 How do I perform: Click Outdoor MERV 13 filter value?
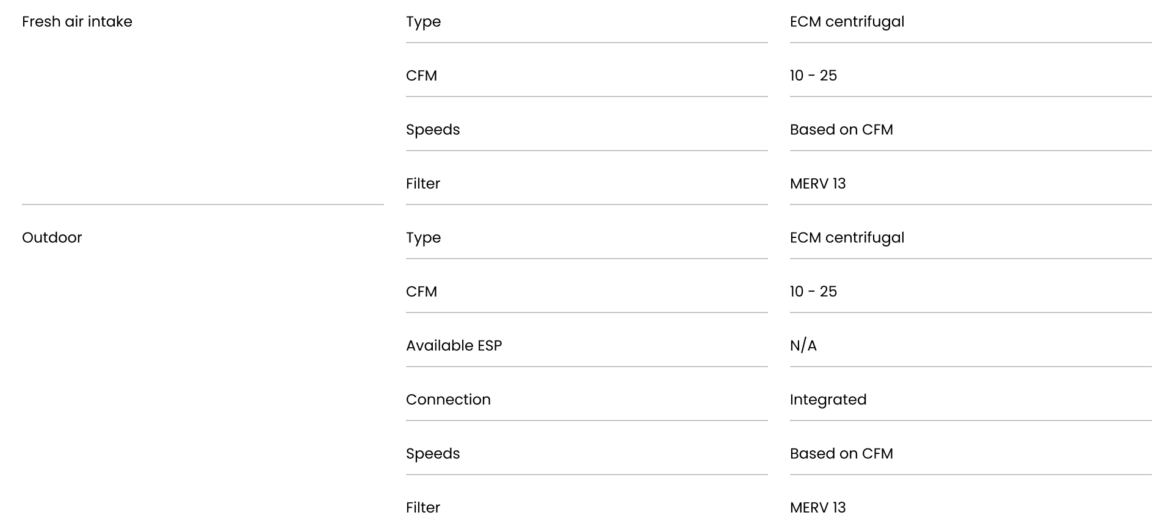(817, 508)
